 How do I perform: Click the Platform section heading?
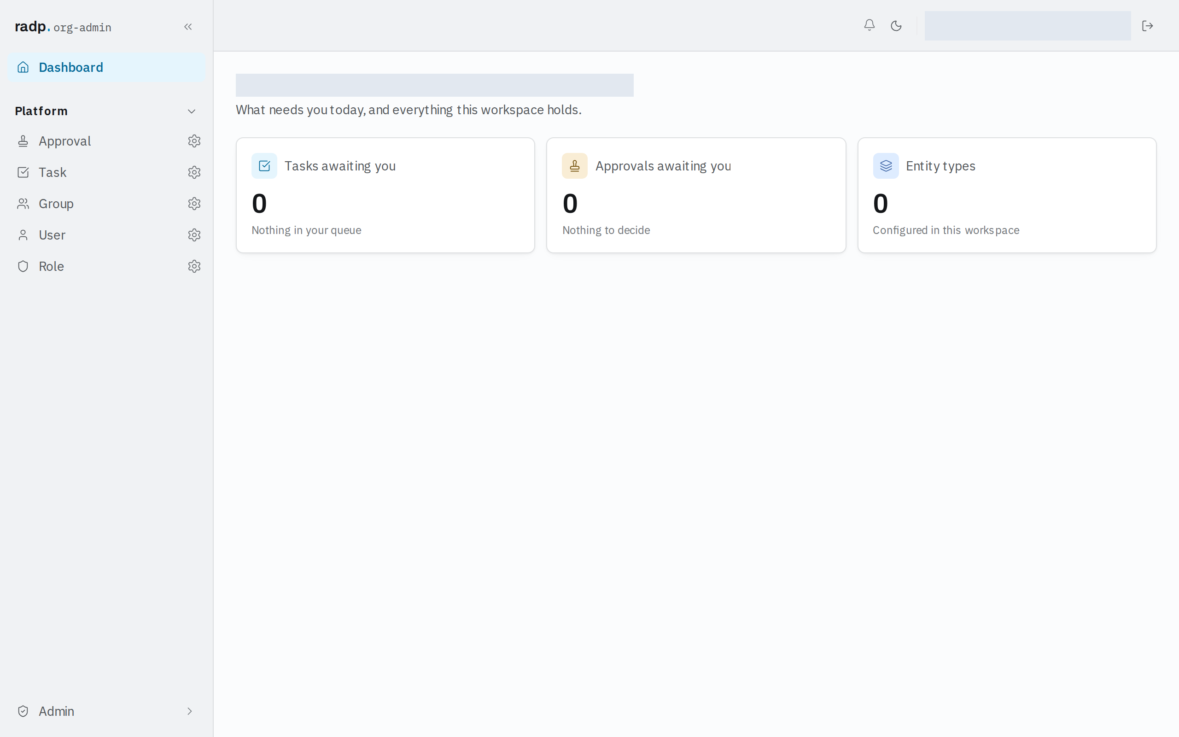(41, 111)
